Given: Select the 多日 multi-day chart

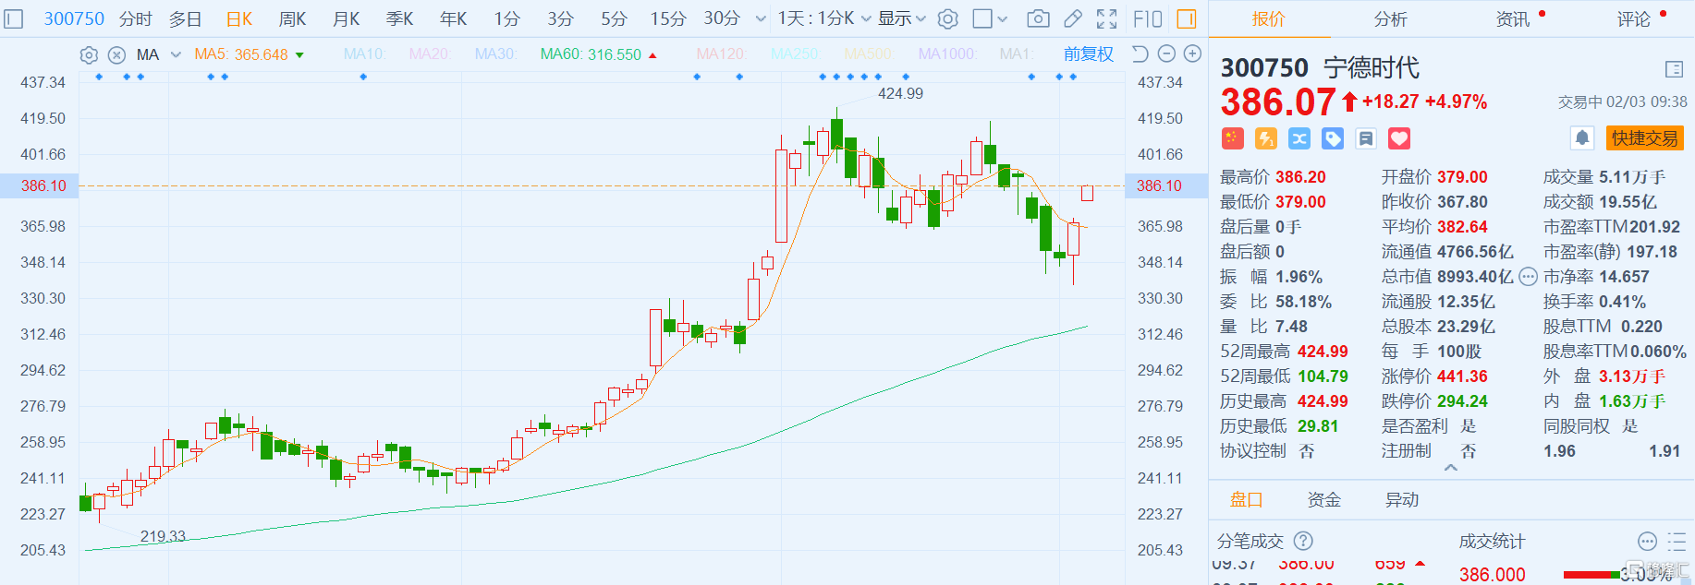Looking at the screenshot, I should tap(185, 18).
